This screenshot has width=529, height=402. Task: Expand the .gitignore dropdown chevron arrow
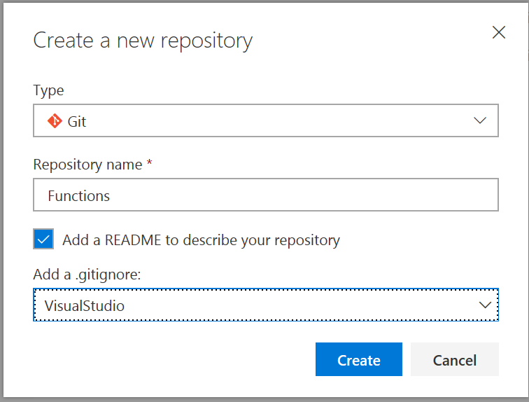(484, 305)
